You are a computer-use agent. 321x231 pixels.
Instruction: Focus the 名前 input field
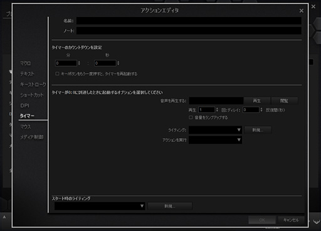(189, 21)
